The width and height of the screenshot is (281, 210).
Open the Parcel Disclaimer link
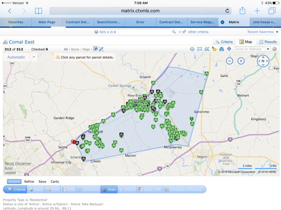coord(18,164)
